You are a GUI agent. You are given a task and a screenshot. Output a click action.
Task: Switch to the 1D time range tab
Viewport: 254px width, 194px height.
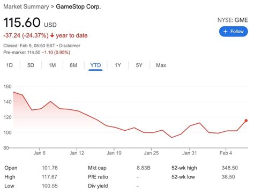pyautogui.click(x=10, y=65)
